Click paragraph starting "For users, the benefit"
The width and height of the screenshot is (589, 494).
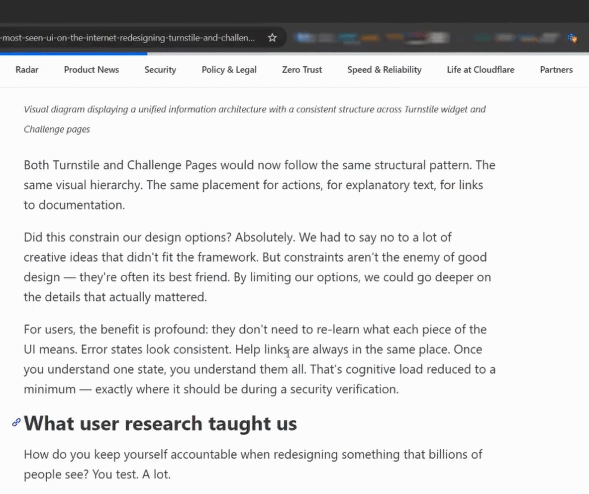259,359
